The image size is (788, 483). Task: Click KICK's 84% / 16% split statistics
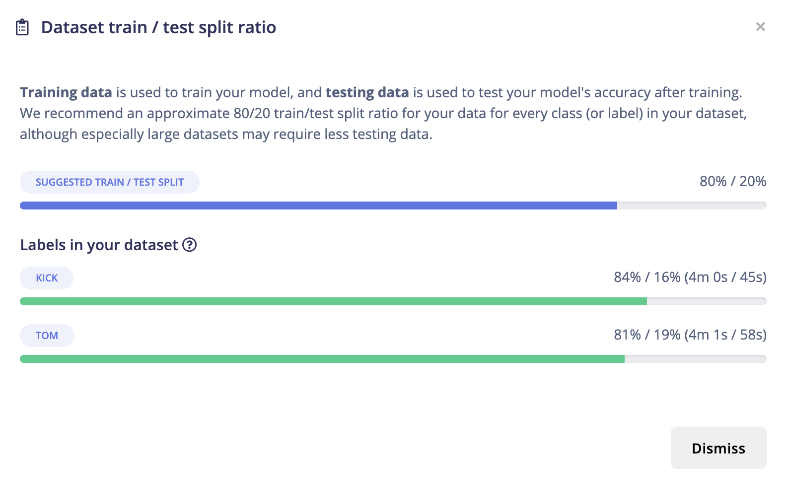[x=690, y=277]
